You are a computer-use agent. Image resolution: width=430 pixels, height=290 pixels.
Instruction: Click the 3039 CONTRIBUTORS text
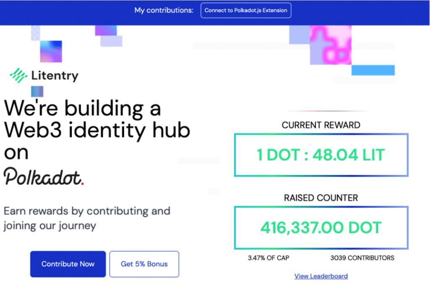pos(362,258)
